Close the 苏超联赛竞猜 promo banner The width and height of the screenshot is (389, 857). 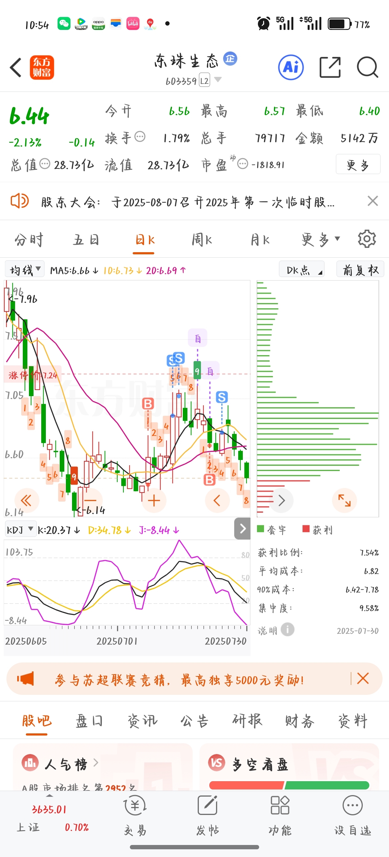pyautogui.click(x=363, y=678)
